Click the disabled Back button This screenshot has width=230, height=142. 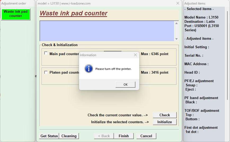tap(104, 136)
